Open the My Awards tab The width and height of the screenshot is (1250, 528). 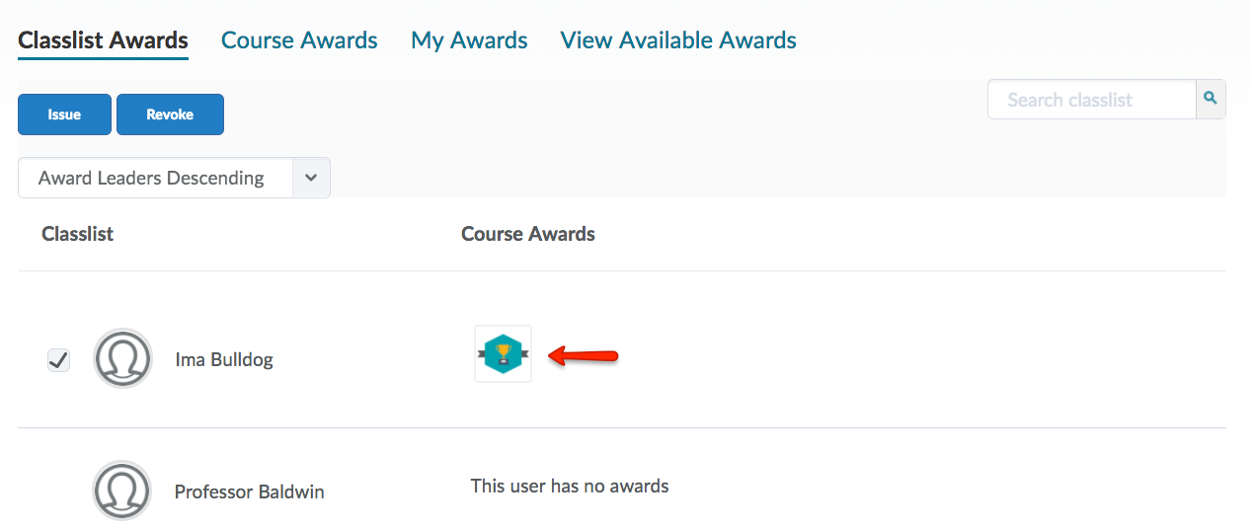pos(469,40)
